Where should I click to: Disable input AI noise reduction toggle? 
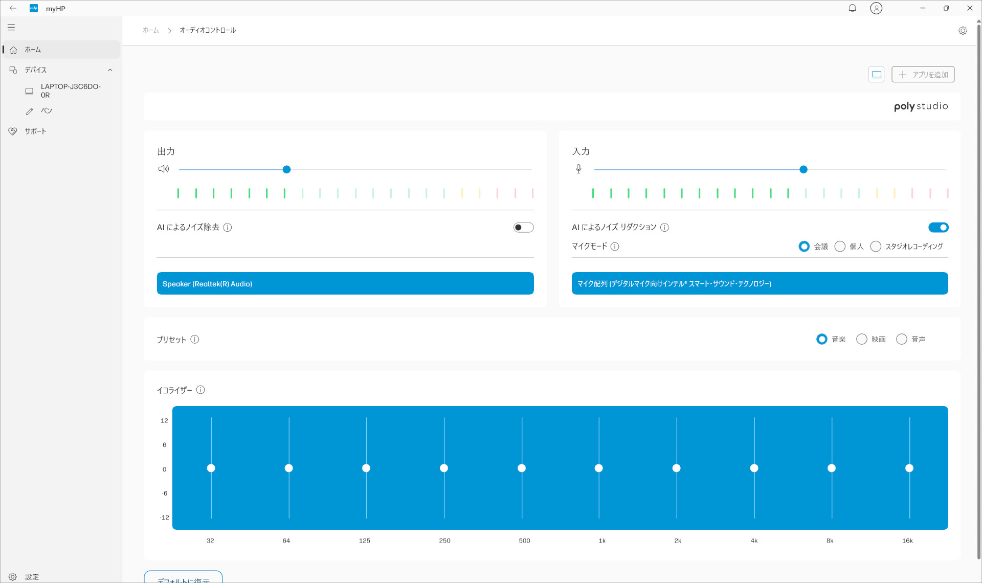pos(938,228)
